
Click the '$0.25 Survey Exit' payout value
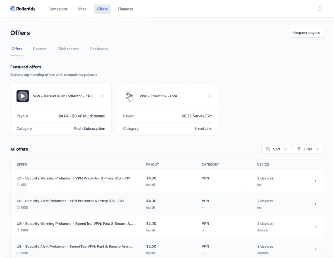197,116
